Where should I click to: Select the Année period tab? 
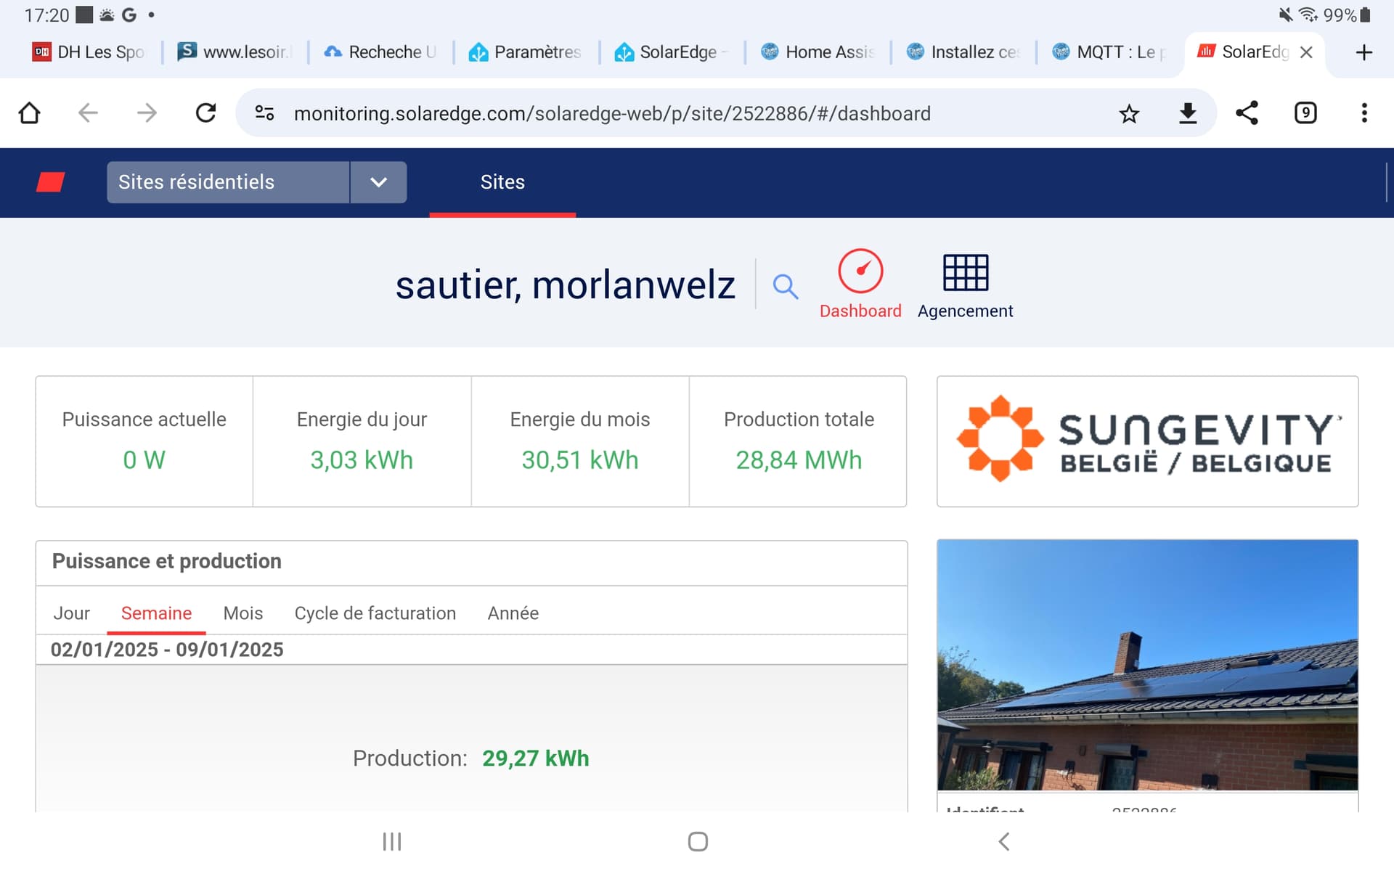pyautogui.click(x=513, y=613)
